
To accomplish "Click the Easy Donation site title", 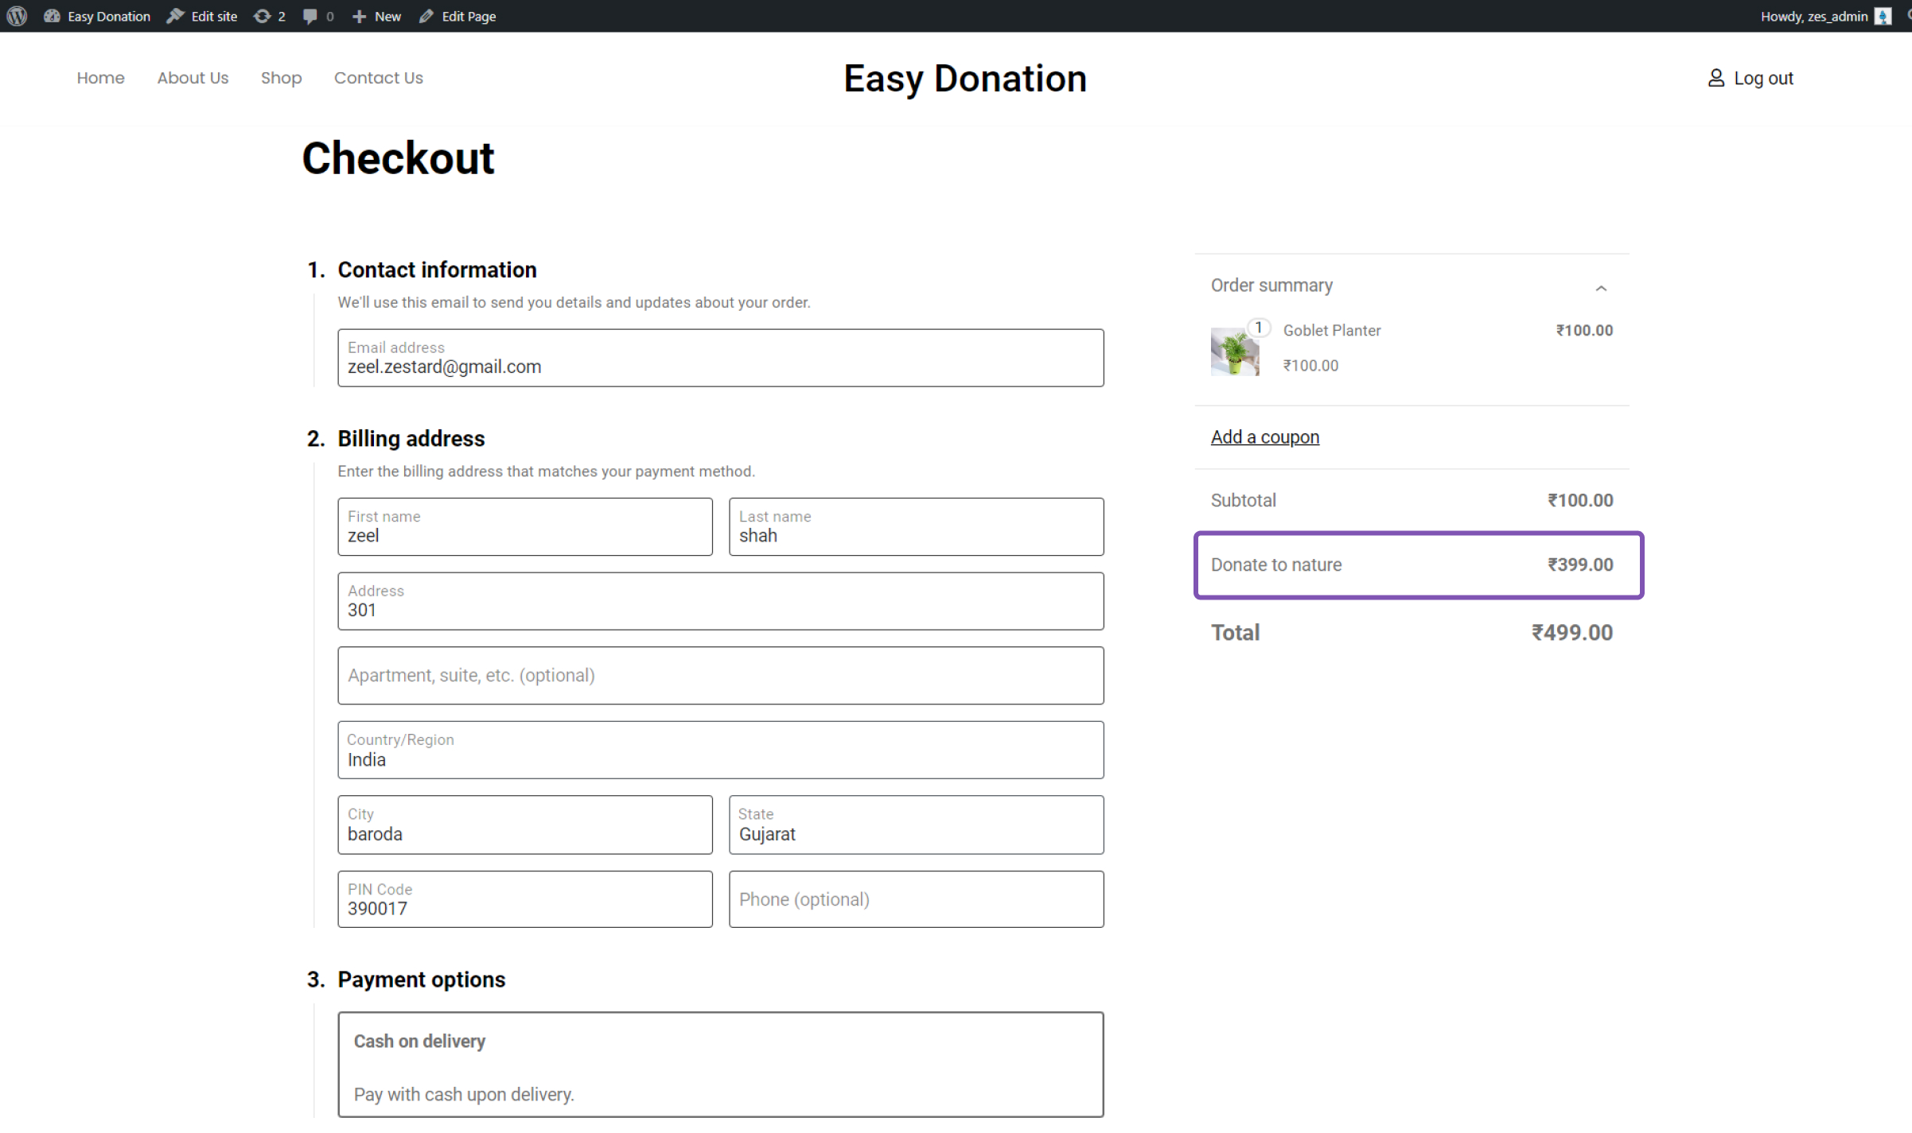I will (965, 78).
